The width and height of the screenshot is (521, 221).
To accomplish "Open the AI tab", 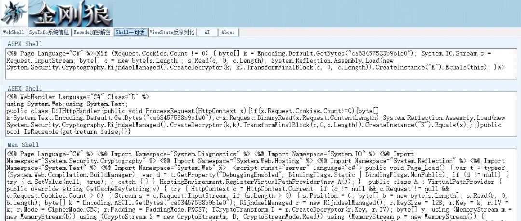I will pos(207,32).
